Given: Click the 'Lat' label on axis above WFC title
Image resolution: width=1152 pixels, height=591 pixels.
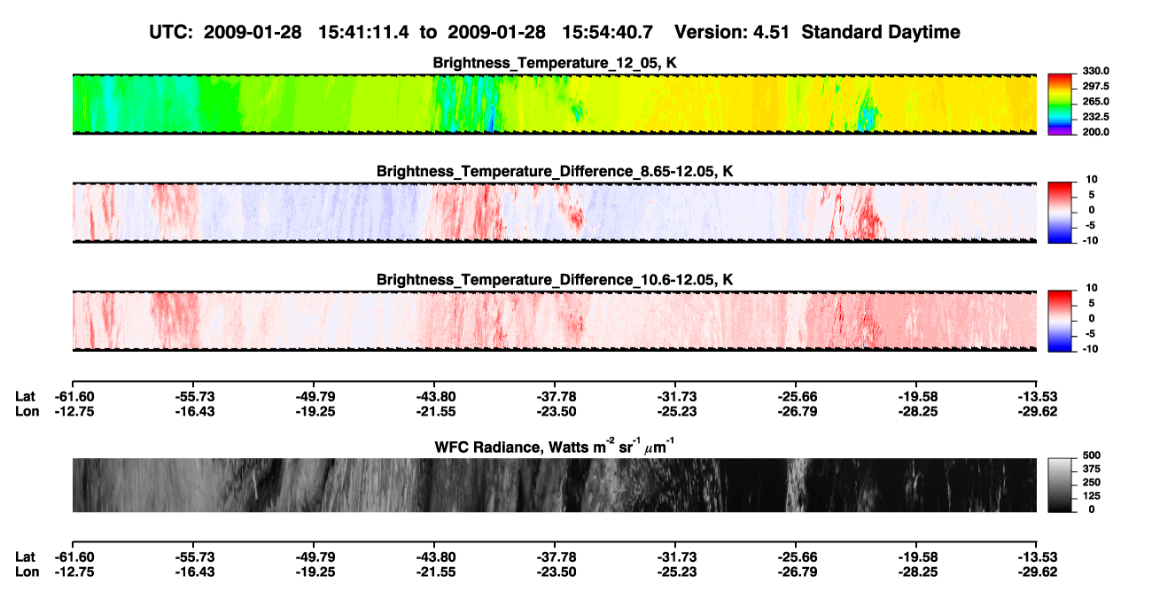Looking at the screenshot, I should coord(25,396).
